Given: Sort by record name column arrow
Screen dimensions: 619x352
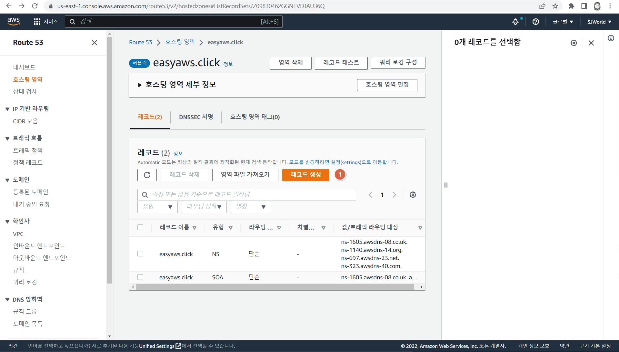Looking at the screenshot, I should tap(195, 228).
